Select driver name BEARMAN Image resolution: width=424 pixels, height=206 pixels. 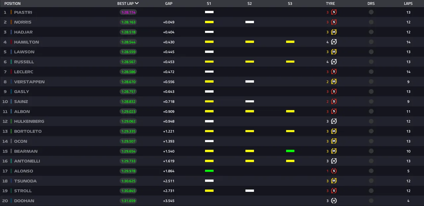pyautogui.click(x=26, y=151)
